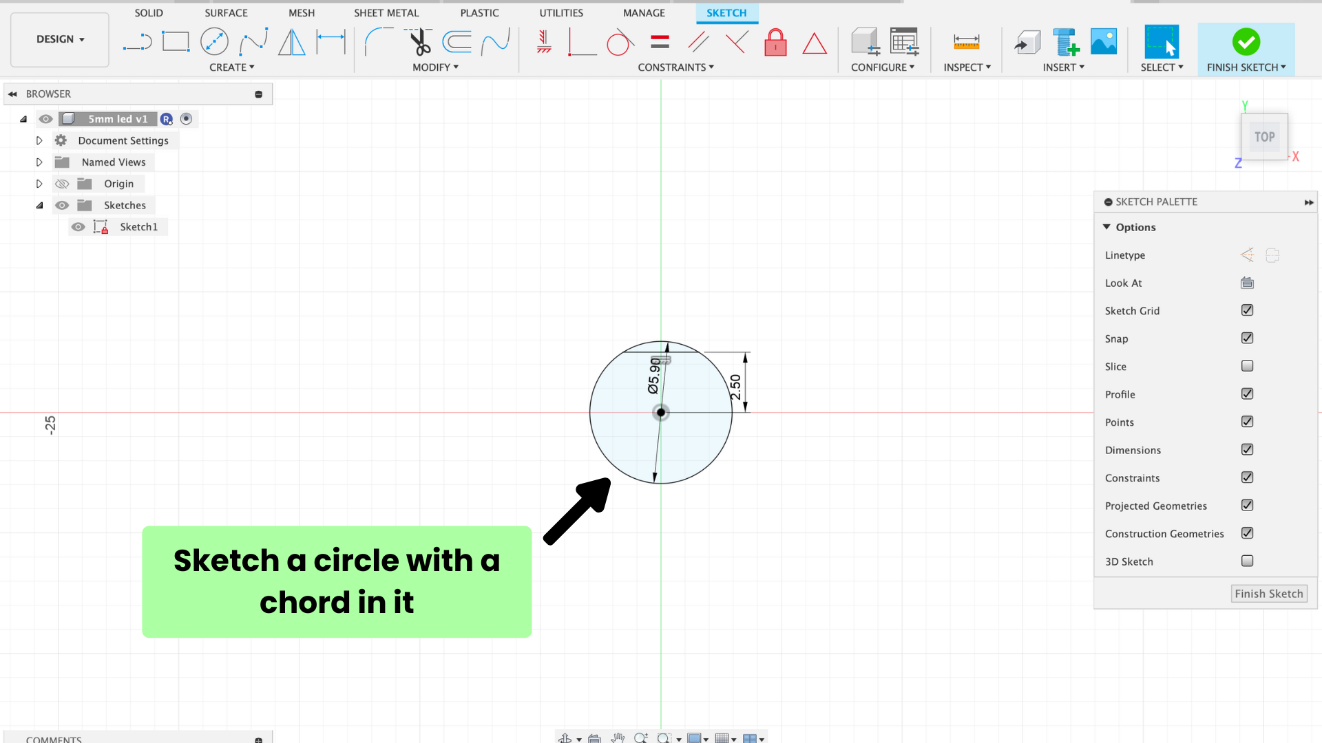Enable the 3D Sketch checkbox

[1247, 561]
